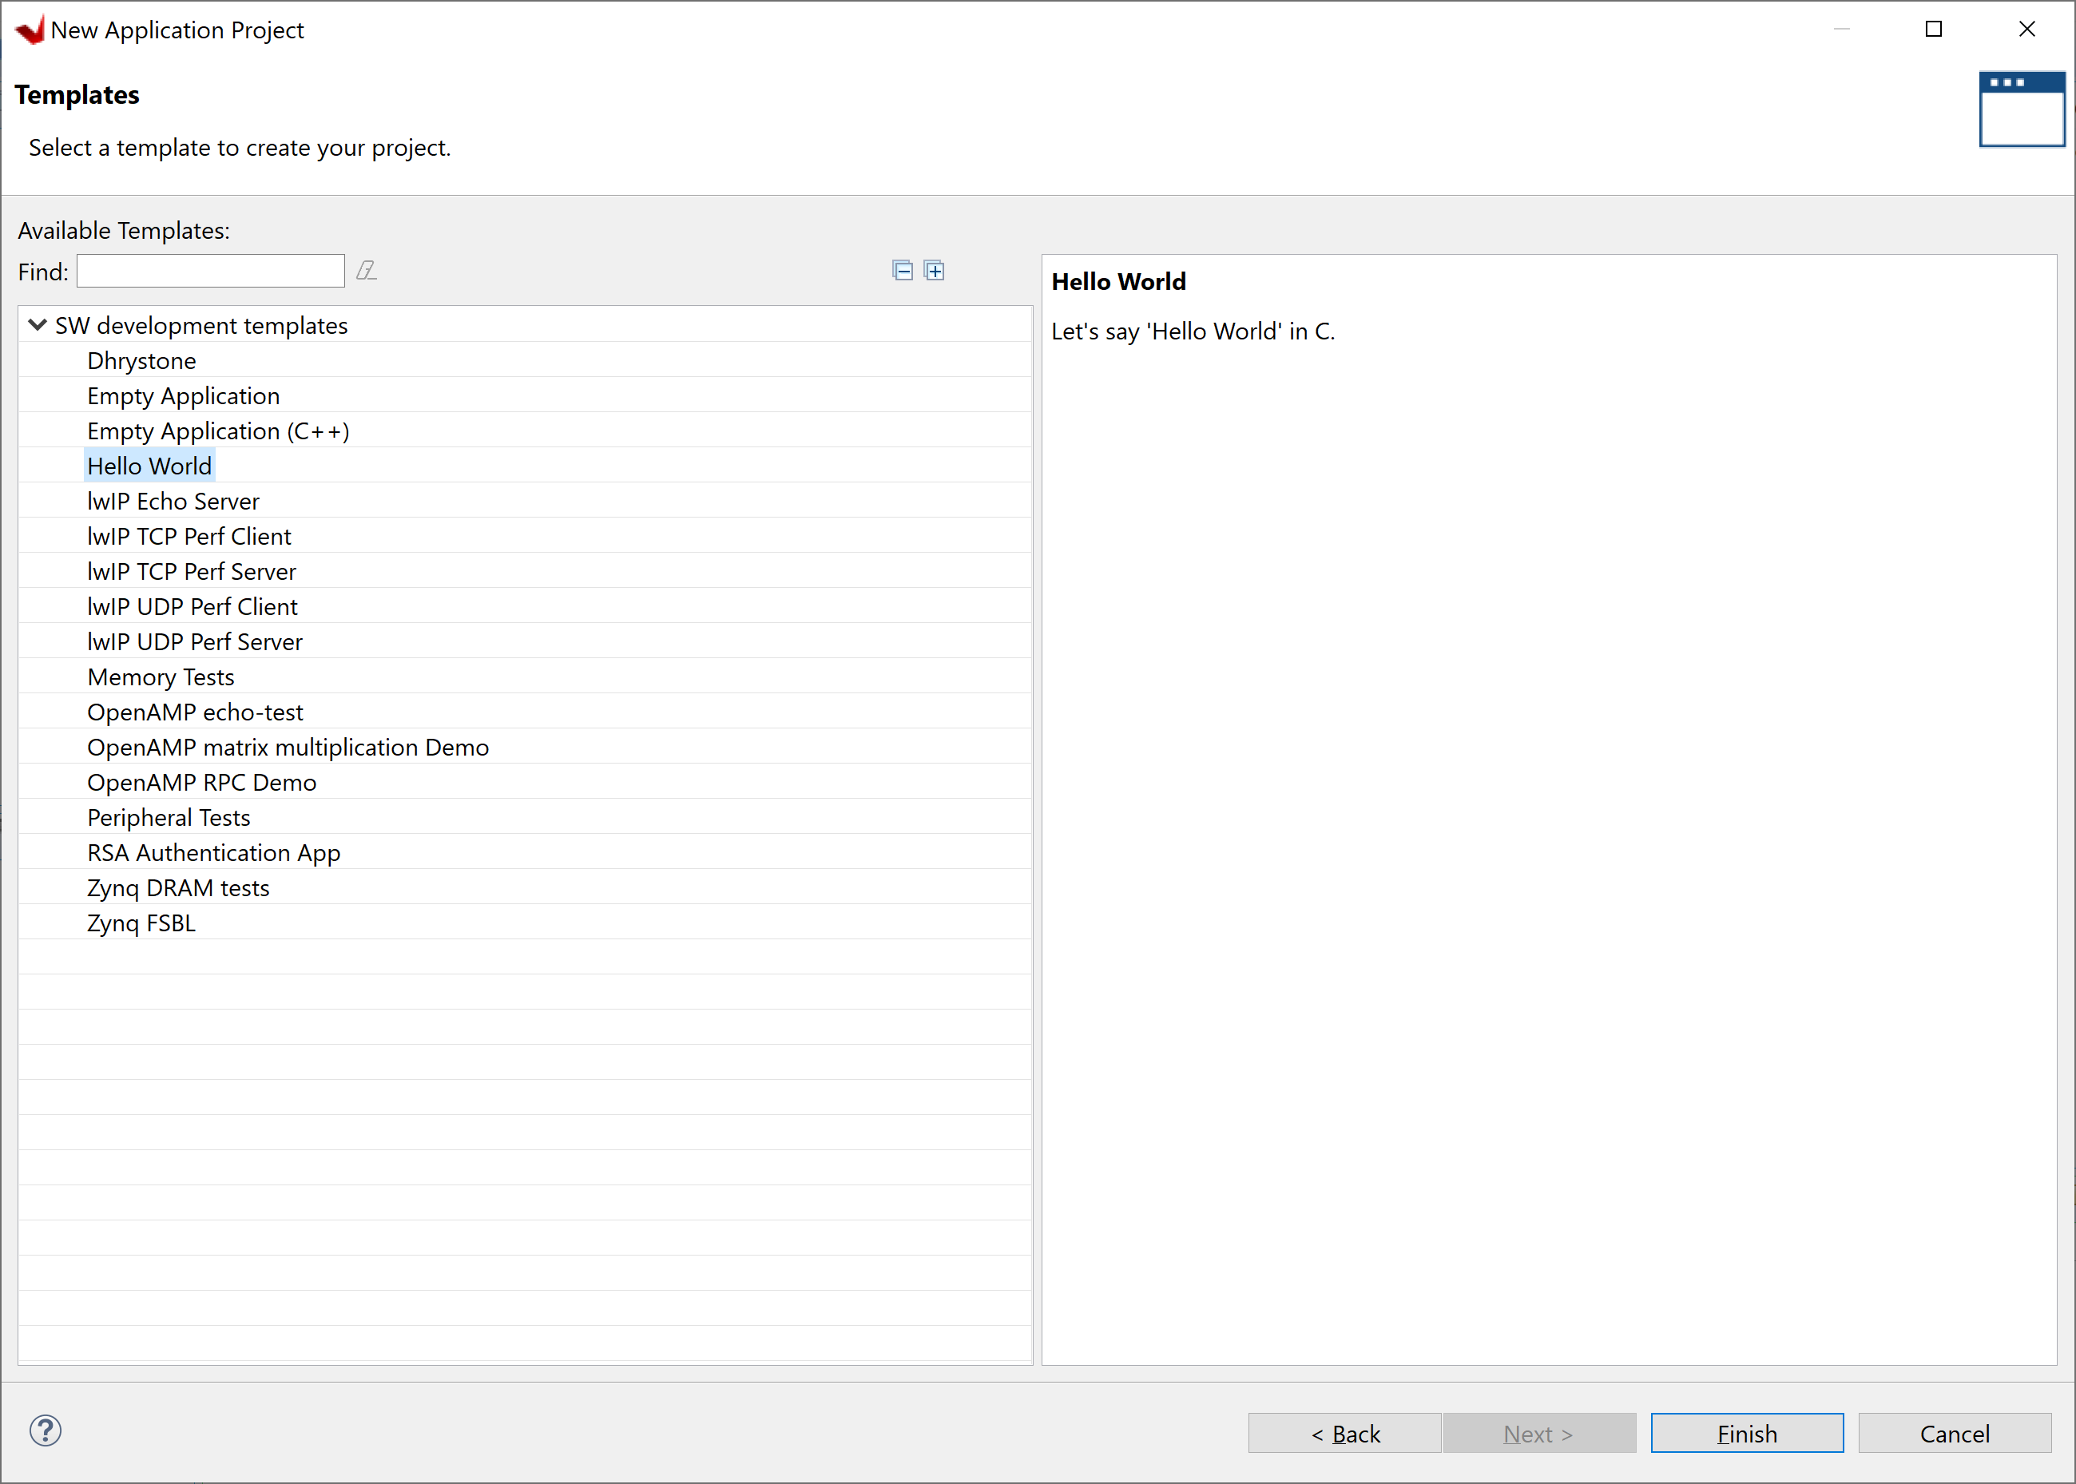Select the RSA Authentication App template
Screen dimensions: 2076x1484
coord(213,852)
